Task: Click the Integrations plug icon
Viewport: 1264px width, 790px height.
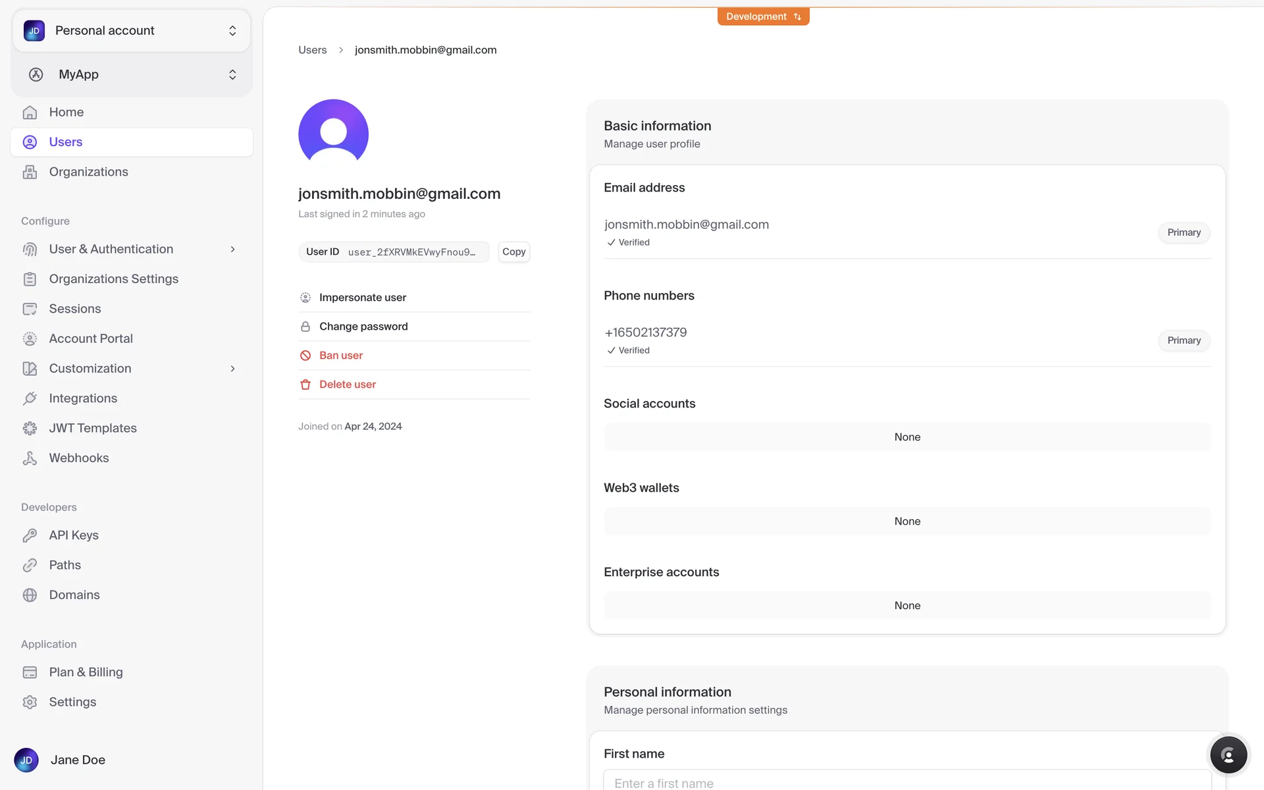Action: tap(30, 398)
